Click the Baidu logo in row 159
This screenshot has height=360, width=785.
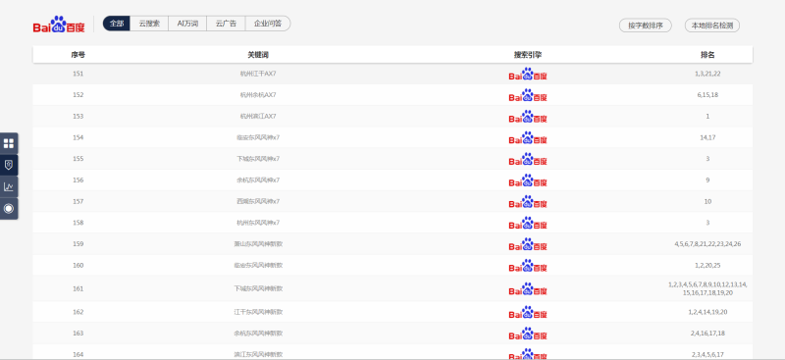528,244
